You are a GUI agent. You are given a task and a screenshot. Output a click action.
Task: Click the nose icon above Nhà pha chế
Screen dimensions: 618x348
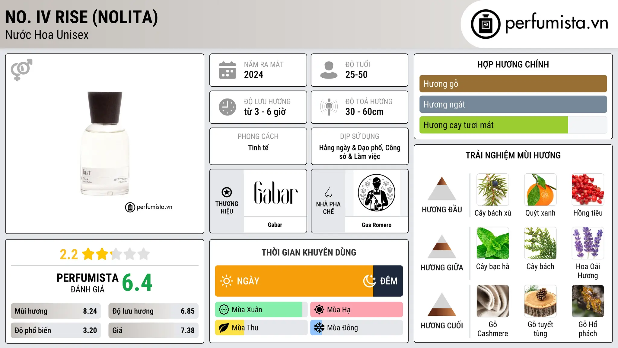328,192
